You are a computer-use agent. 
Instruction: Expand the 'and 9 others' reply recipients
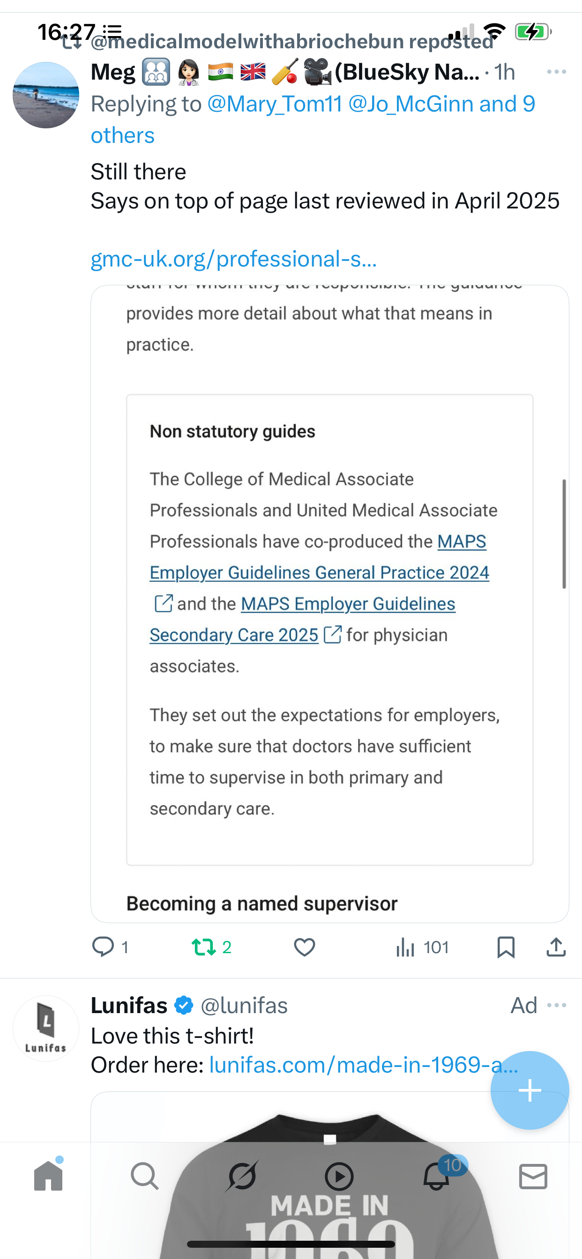[313, 119]
